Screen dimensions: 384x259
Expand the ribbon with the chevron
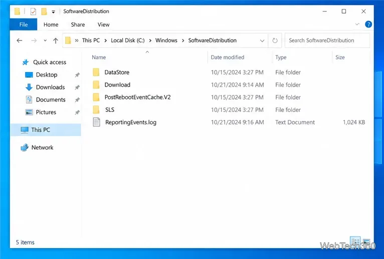[x=357, y=24]
